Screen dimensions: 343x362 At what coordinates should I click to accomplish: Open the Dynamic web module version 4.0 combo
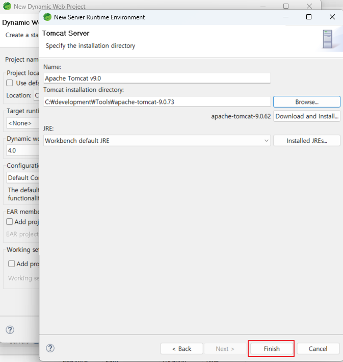22,150
